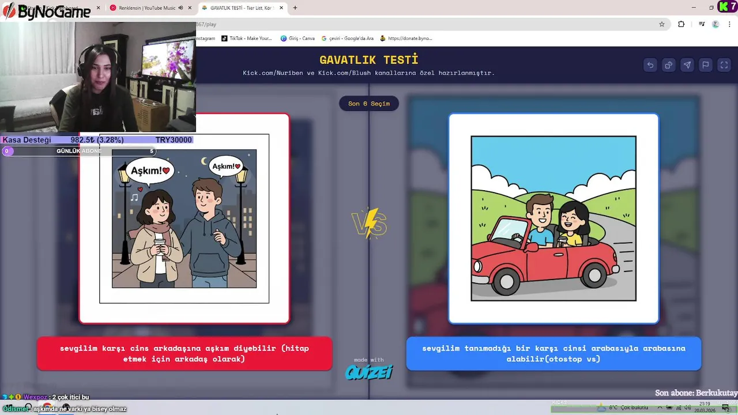Close the GAVATLIK TESTİ tab
738x415 pixels.
pyautogui.click(x=281, y=8)
